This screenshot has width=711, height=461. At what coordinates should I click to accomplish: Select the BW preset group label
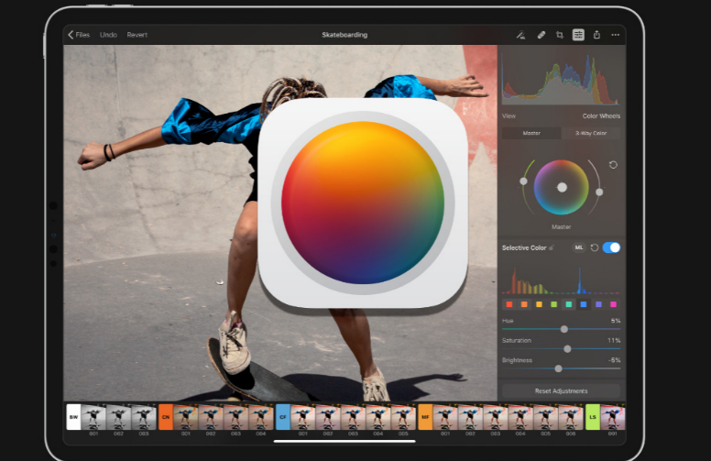point(73,417)
